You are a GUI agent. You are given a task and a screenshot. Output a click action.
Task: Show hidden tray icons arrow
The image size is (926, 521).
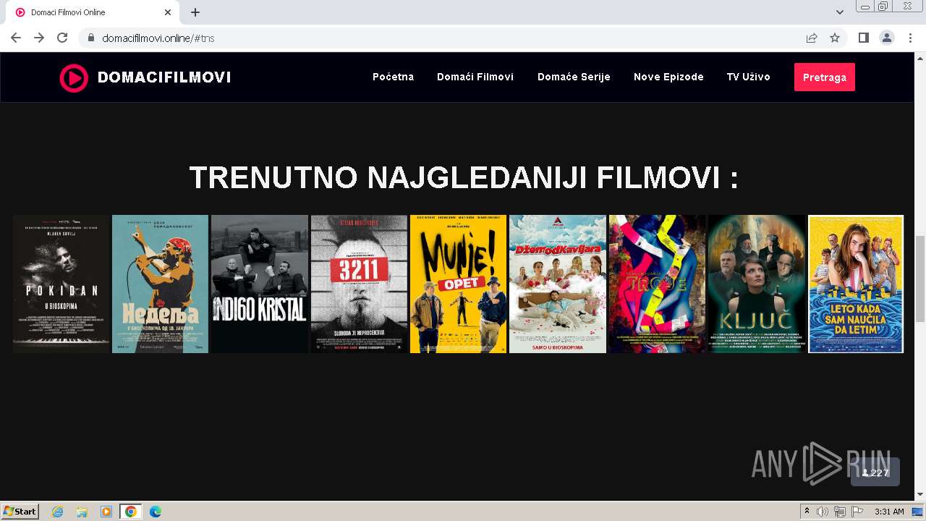pyautogui.click(x=807, y=511)
